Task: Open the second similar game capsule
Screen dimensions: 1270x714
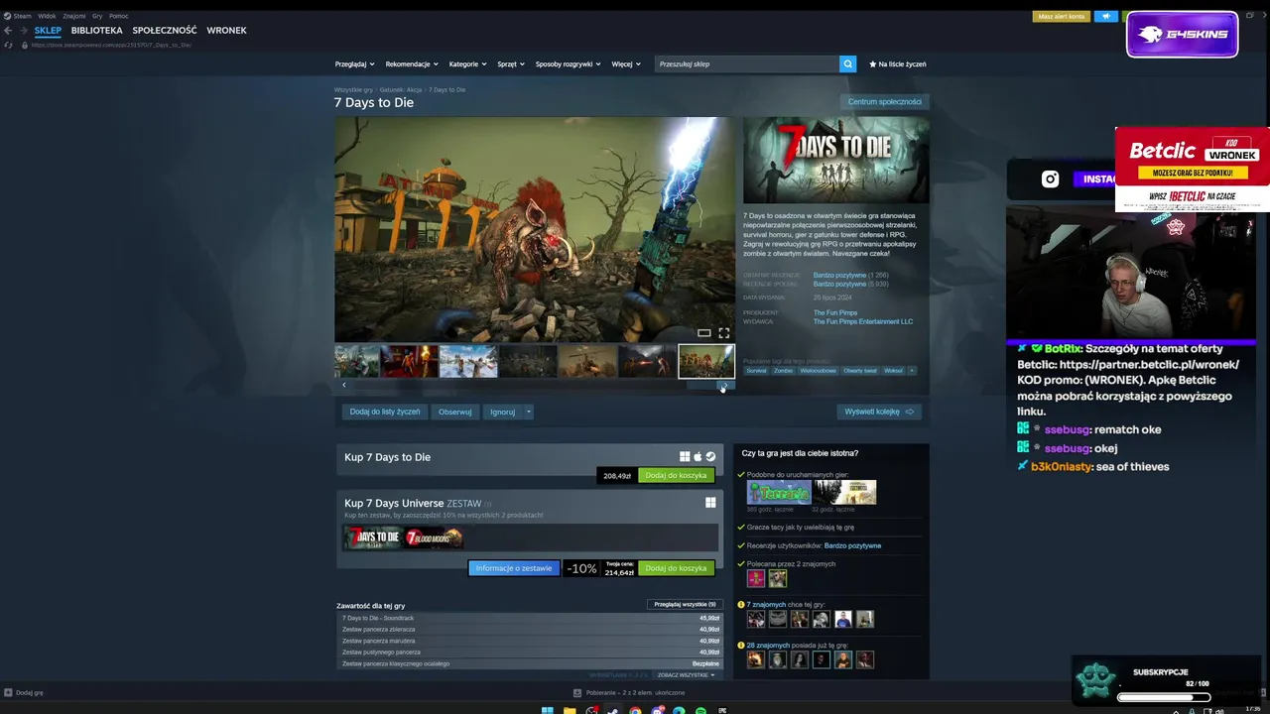Action: coord(845,493)
